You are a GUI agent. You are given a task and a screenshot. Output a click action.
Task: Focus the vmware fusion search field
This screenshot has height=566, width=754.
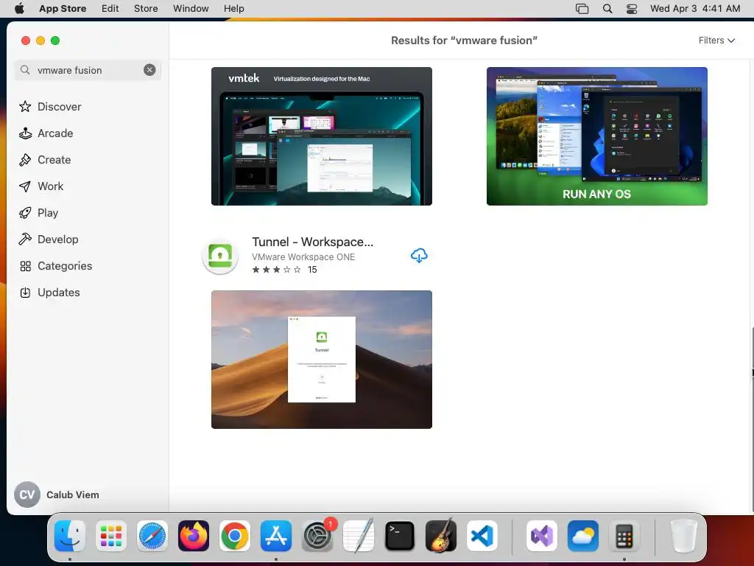[88, 70]
